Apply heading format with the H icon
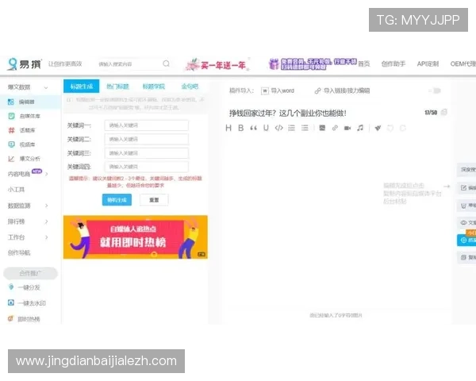476x381 pixels. point(228,128)
